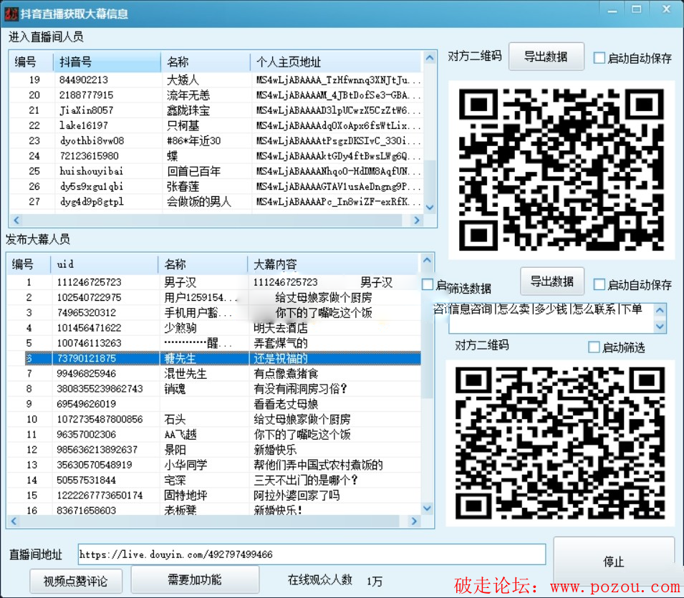Click the 会做饭的男人 name
Viewport: 684px width, 598px height.
tap(198, 202)
